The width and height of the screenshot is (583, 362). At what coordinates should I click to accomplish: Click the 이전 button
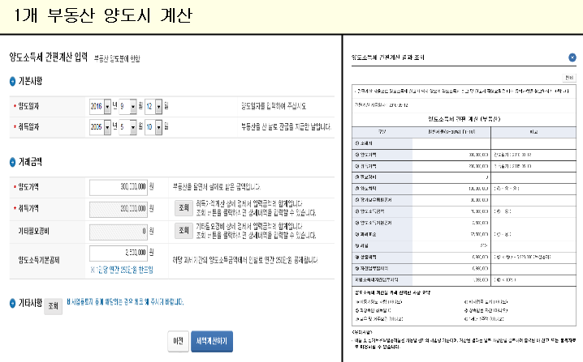point(178,341)
